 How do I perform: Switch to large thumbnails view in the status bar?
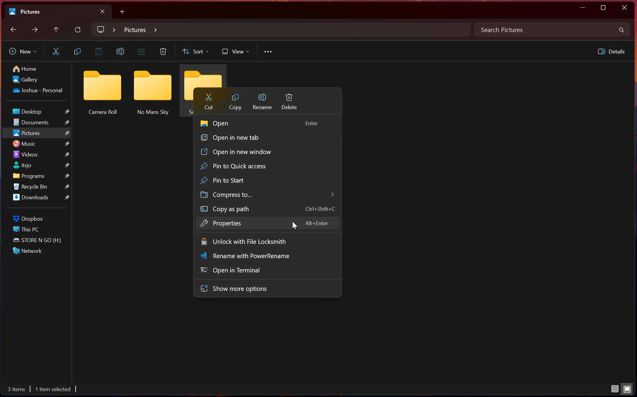pos(627,389)
